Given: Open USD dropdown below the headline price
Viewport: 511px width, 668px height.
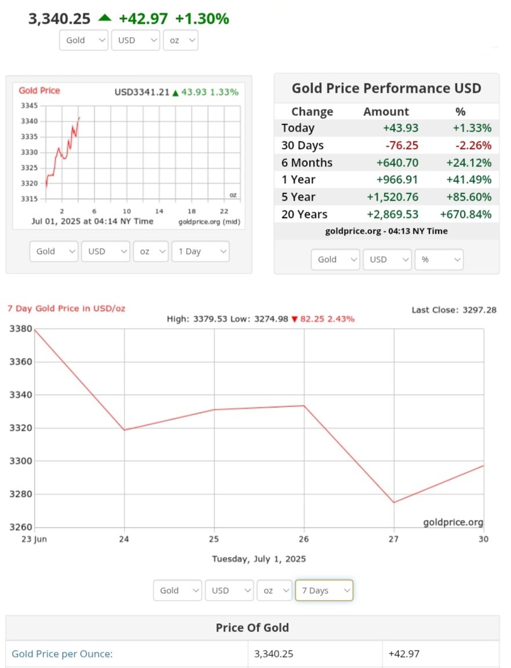Looking at the screenshot, I should click(135, 41).
